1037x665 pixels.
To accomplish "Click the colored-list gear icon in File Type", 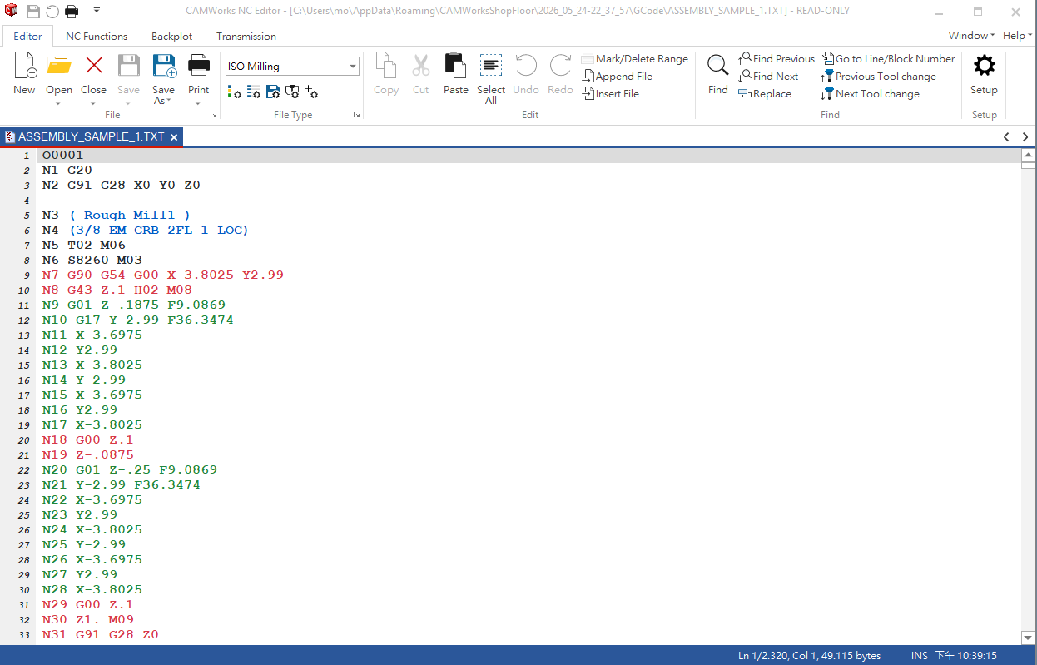I will [x=235, y=92].
